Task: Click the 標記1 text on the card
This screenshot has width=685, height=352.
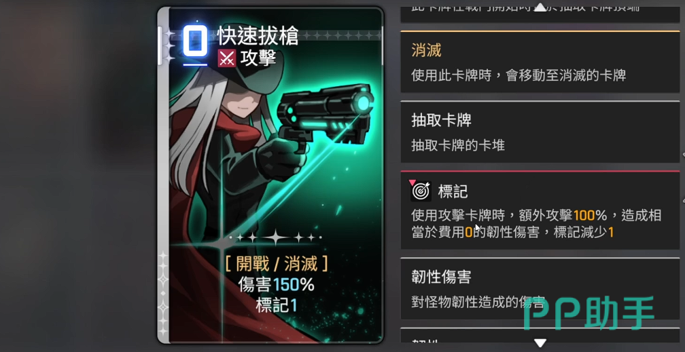Action: (276, 305)
